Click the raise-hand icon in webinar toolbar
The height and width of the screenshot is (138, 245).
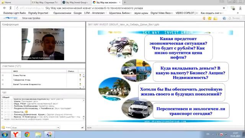pos(204,18)
